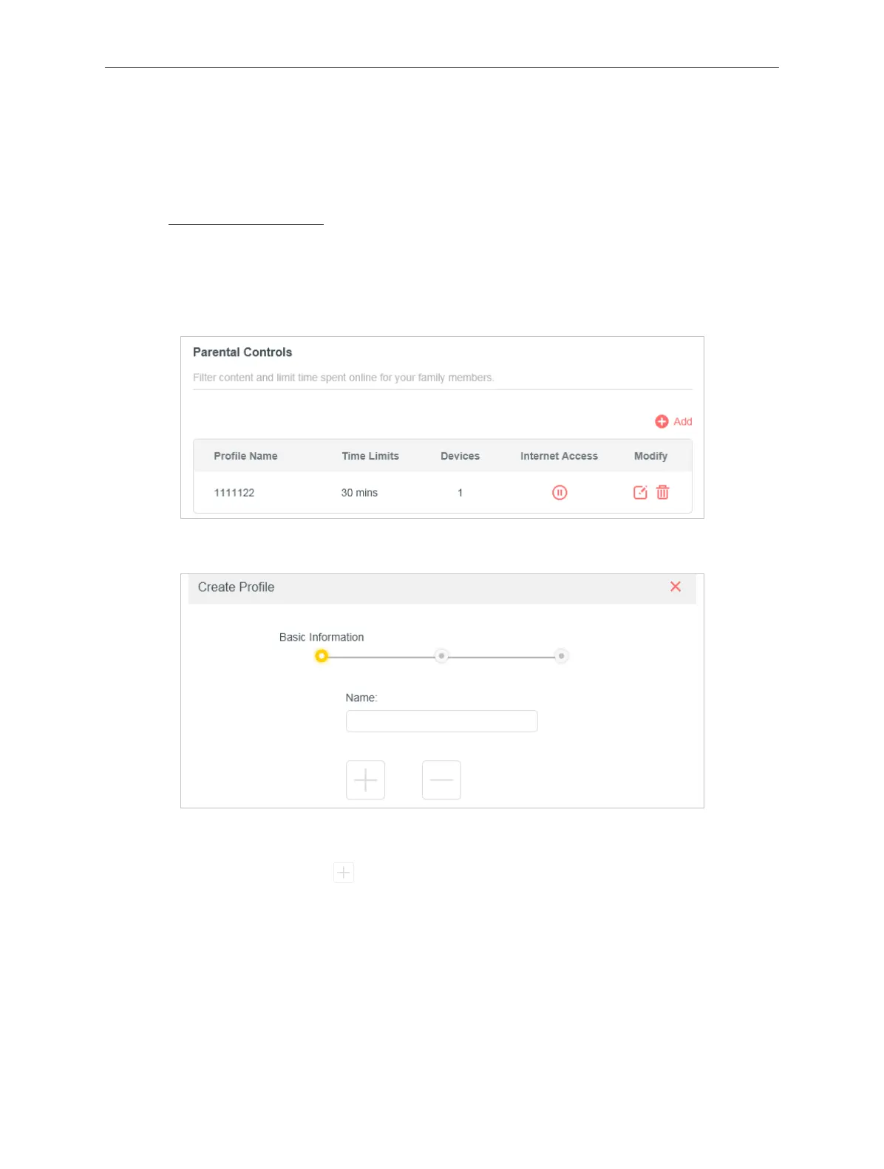Click the red Add plus icon

662,421
